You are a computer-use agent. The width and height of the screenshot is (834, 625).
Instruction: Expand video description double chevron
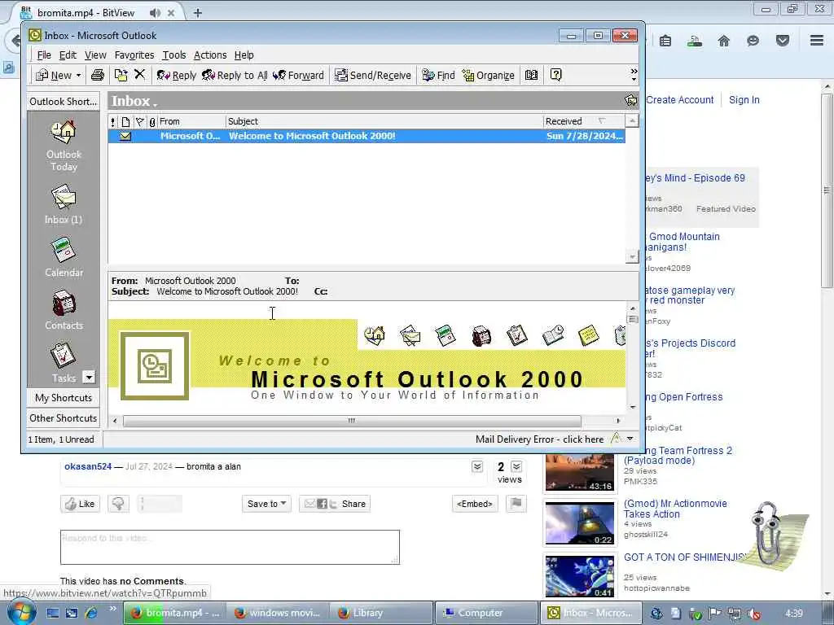point(477,466)
